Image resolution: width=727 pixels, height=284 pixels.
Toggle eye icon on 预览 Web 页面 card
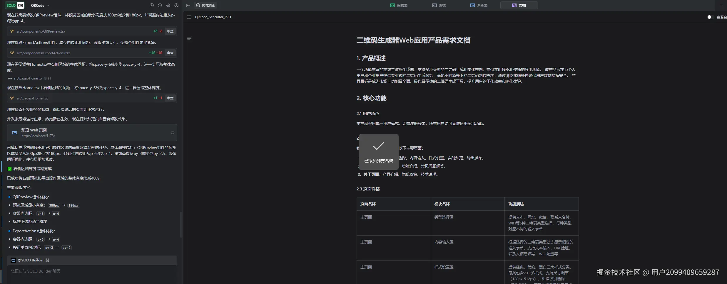click(173, 133)
